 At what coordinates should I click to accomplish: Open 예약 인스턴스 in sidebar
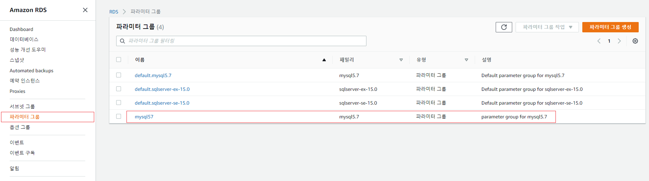(25, 81)
